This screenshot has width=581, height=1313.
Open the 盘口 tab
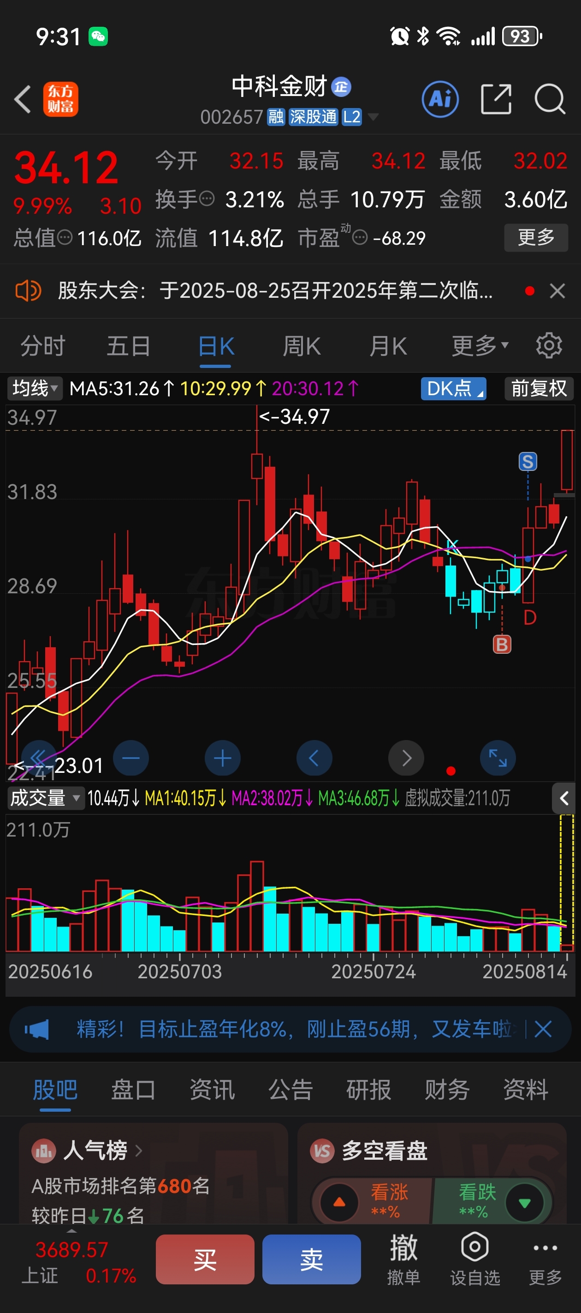133,1090
